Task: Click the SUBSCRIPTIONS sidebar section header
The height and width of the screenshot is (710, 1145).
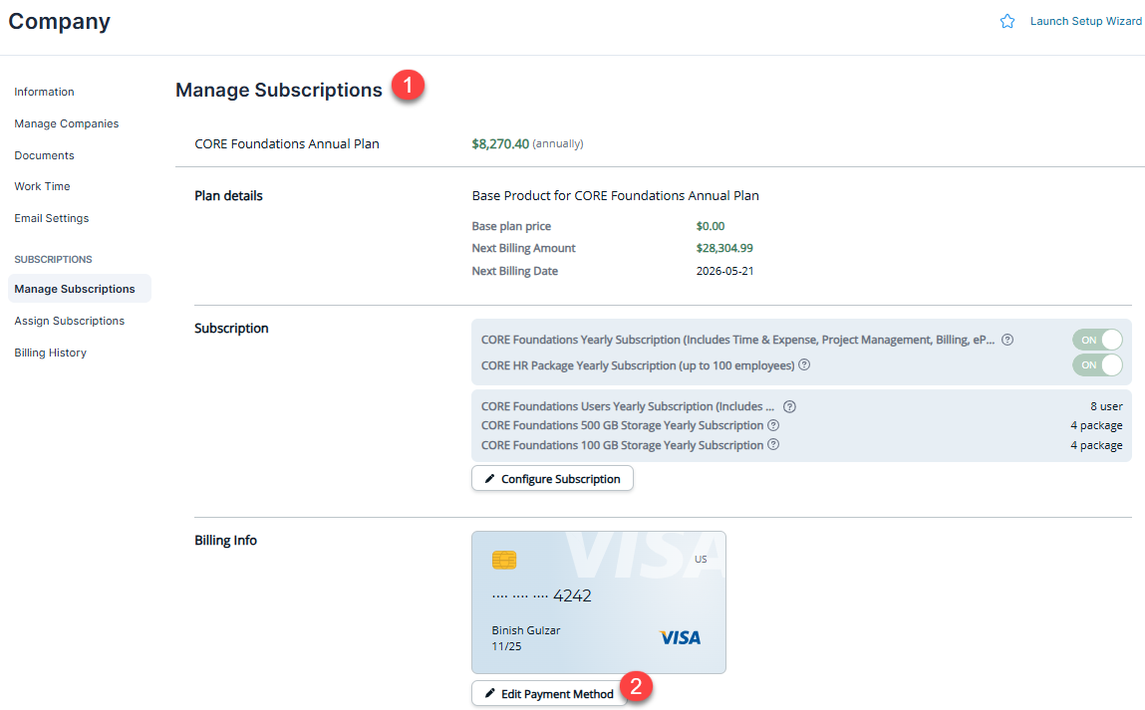Action: point(53,259)
